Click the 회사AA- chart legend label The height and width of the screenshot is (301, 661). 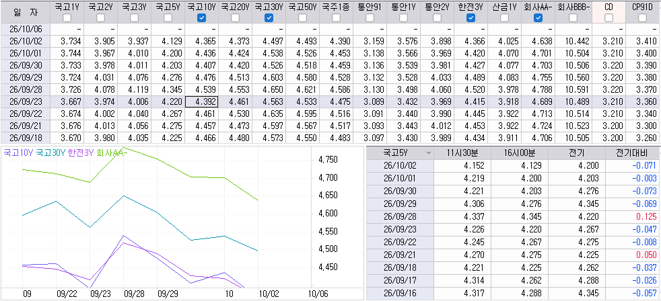(x=112, y=153)
